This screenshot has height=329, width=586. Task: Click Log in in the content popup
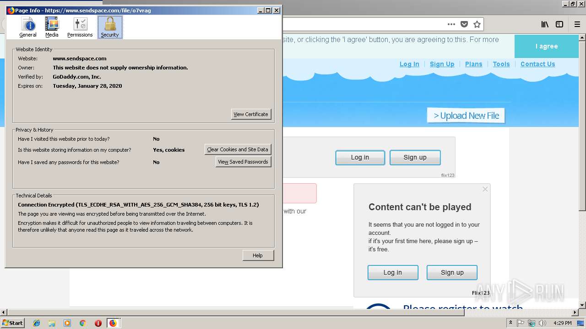point(393,272)
